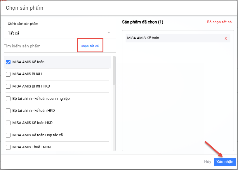Screen dimensions: 238x170
Task: Check Bộ tài chính - kế toán HKD box
Action: tap(8, 111)
